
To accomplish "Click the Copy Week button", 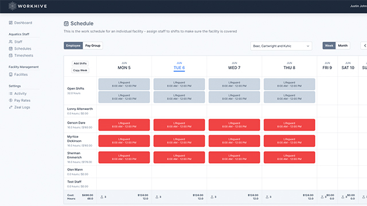I will pos(80,70).
